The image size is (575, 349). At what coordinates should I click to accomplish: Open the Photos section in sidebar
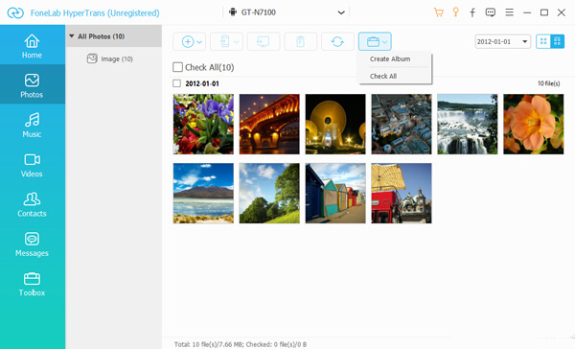pos(33,84)
